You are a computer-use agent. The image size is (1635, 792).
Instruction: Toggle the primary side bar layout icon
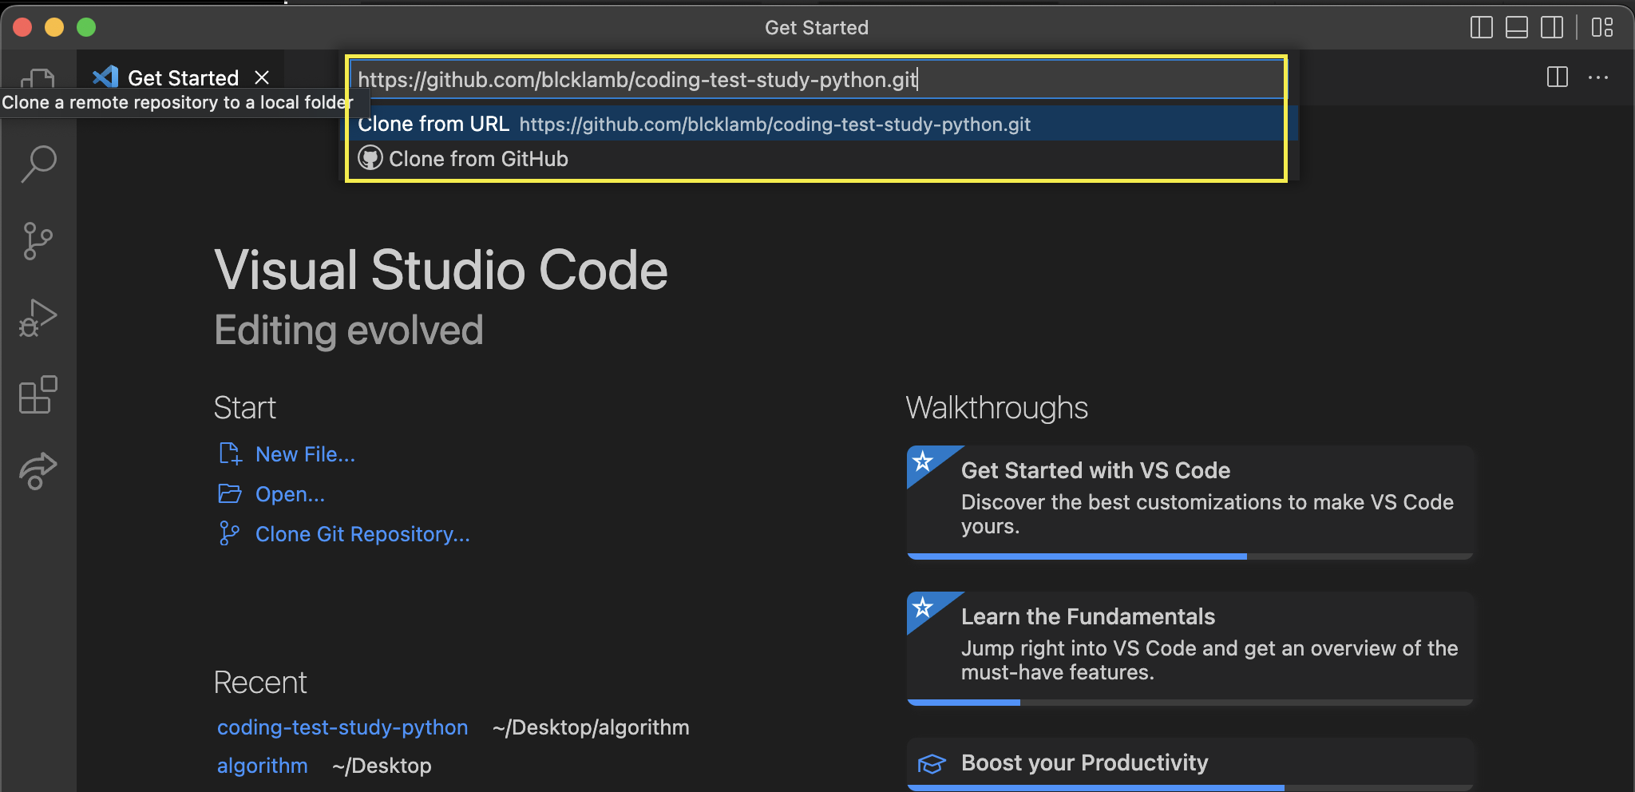click(x=1481, y=27)
